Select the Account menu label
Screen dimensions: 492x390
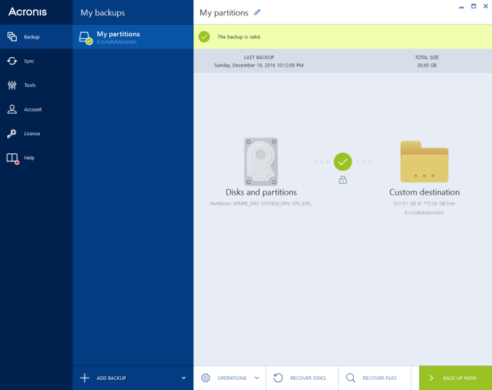[x=33, y=109]
